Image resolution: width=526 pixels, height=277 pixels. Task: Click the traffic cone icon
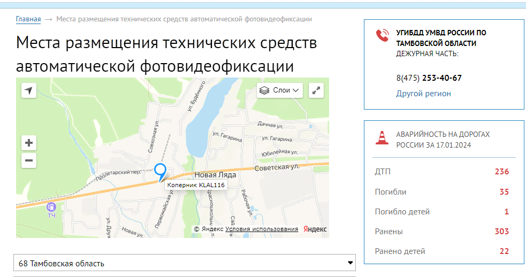[382, 138]
